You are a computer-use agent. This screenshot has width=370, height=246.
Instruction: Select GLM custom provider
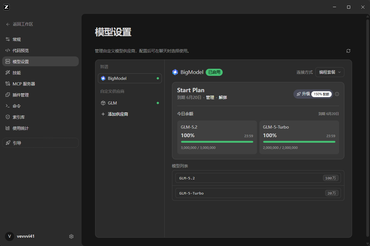(x=130, y=103)
